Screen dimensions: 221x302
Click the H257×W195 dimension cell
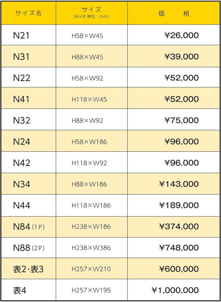point(91,290)
